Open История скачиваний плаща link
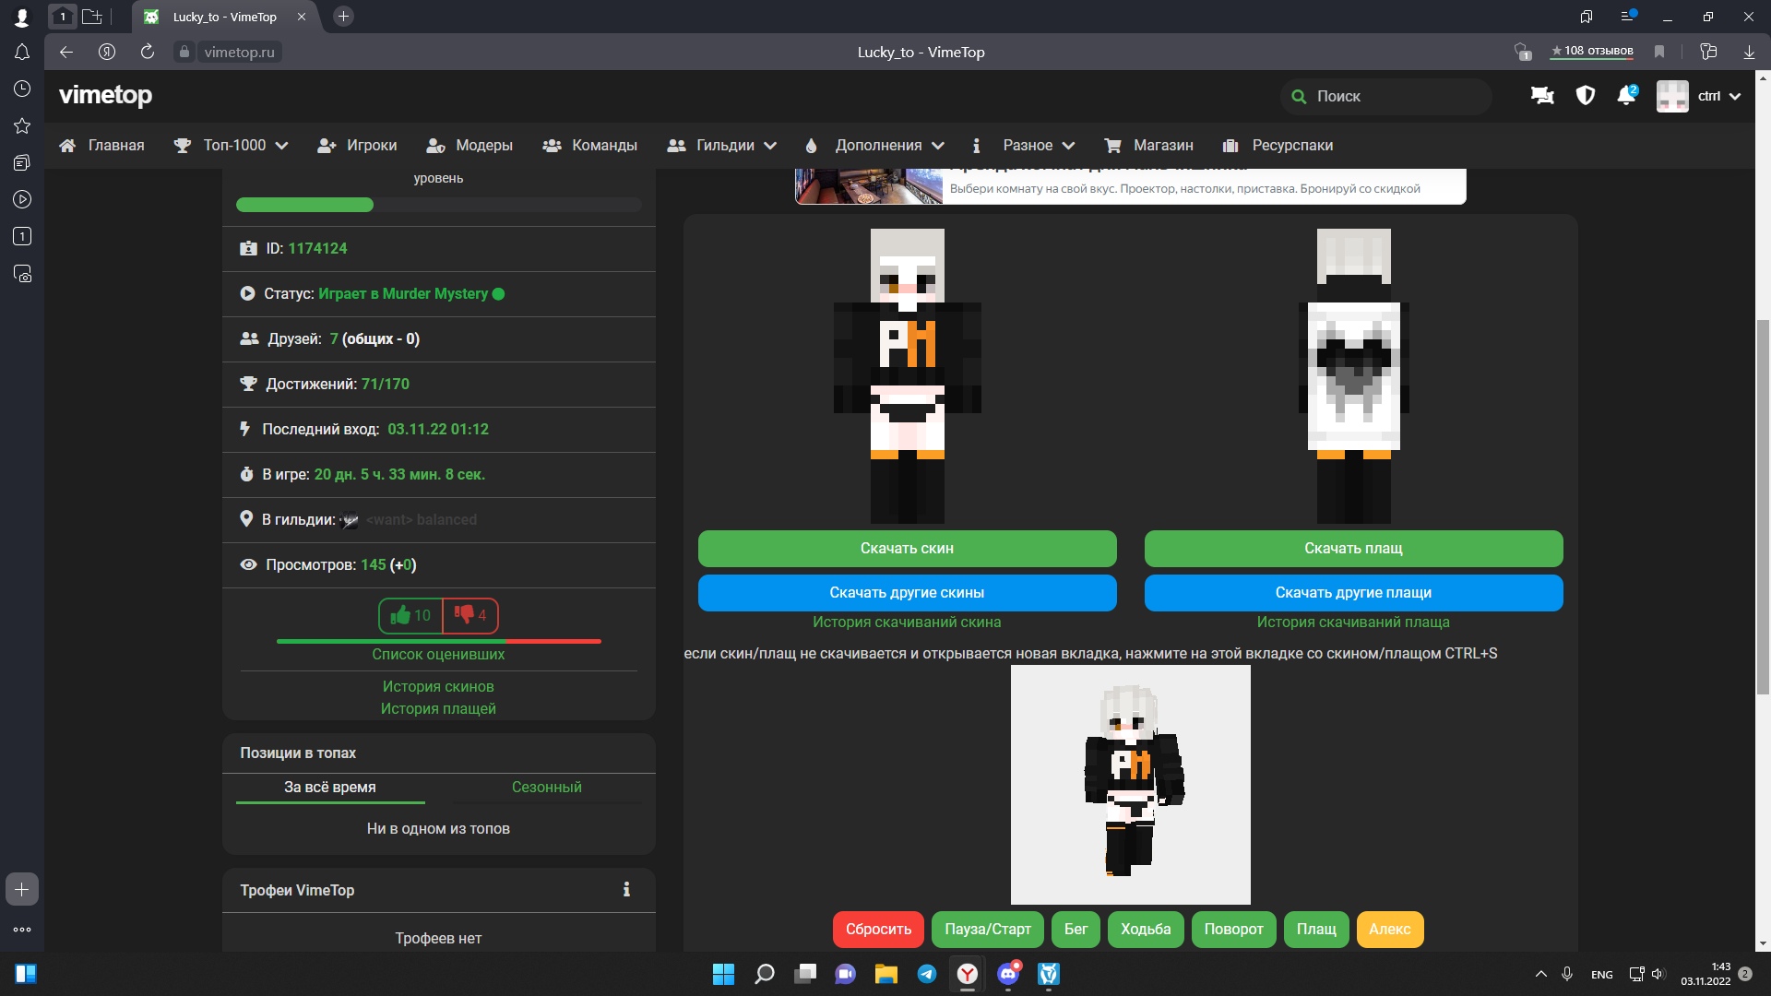Screen dimensions: 1771x996 tap(1352, 622)
